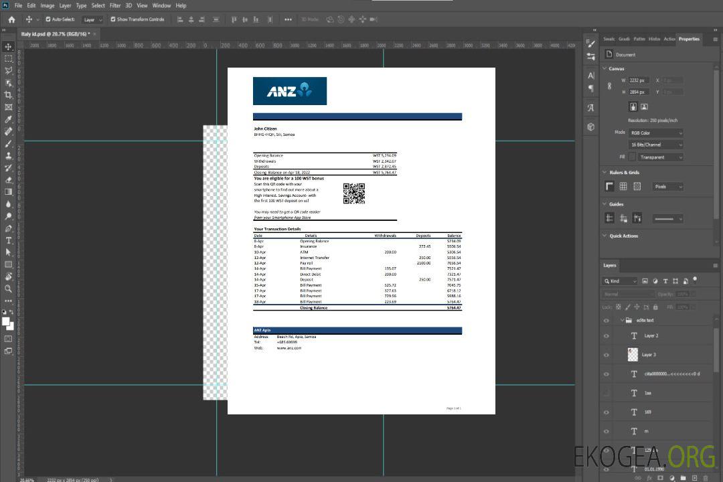Collapse the 'edite text' layer group
The height and width of the screenshot is (482, 723).
pyautogui.click(x=622, y=320)
